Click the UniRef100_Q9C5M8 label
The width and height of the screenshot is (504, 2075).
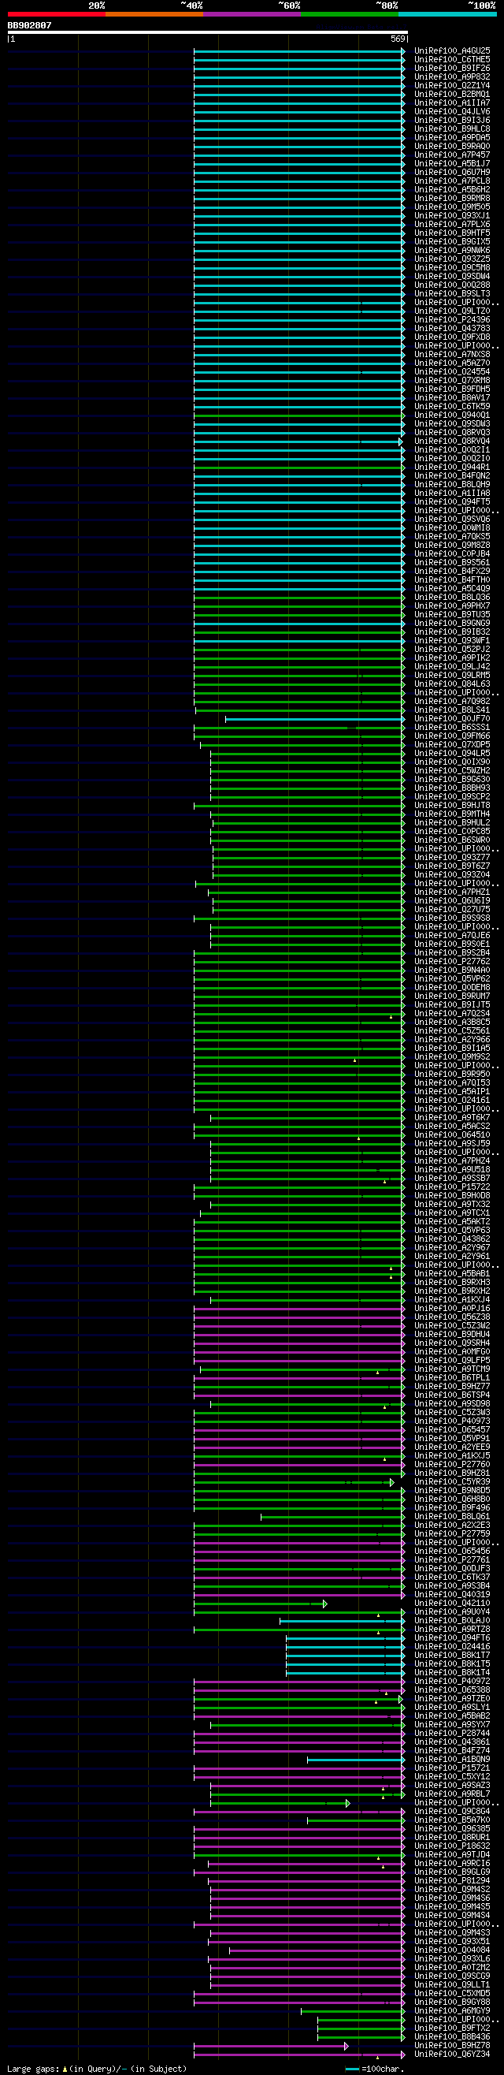pyautogui.click(x=452, y=267)
